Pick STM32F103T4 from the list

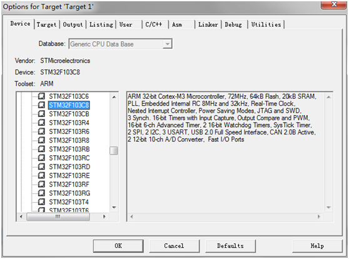pyautogui.click(x=69, y=202)
